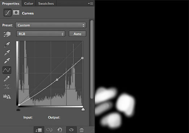Screen dimensions: 189x133
Task: Select the edit points curve tool
Action: click(7, 70)
